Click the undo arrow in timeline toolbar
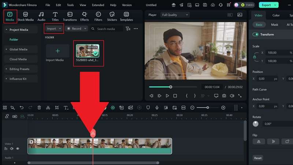293x165 pixels. click(x=22, y=107)
